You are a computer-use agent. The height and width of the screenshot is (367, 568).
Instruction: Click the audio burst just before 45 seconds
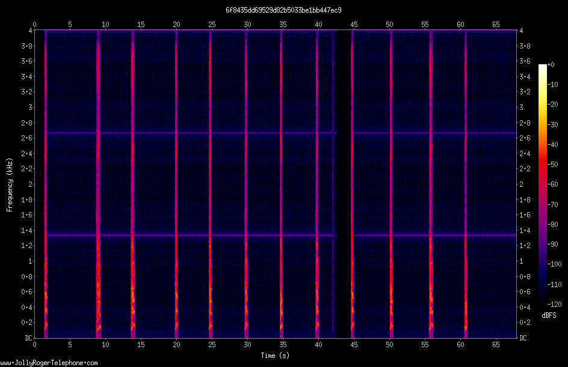352,184
